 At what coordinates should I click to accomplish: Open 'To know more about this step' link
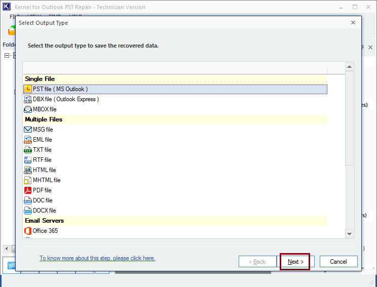click(x=97, y=258)
